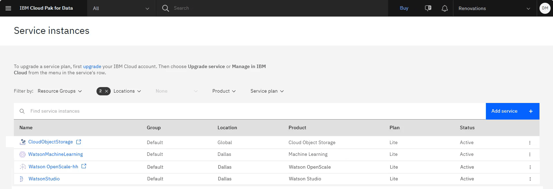The image size is (553, 189).
Task: Click the Buy link in header
Action: click(404, 8)
